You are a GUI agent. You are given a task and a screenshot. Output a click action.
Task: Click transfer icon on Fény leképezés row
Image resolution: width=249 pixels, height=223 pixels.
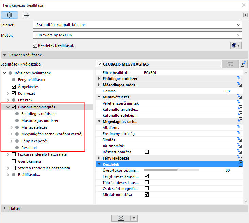(240, 158)
